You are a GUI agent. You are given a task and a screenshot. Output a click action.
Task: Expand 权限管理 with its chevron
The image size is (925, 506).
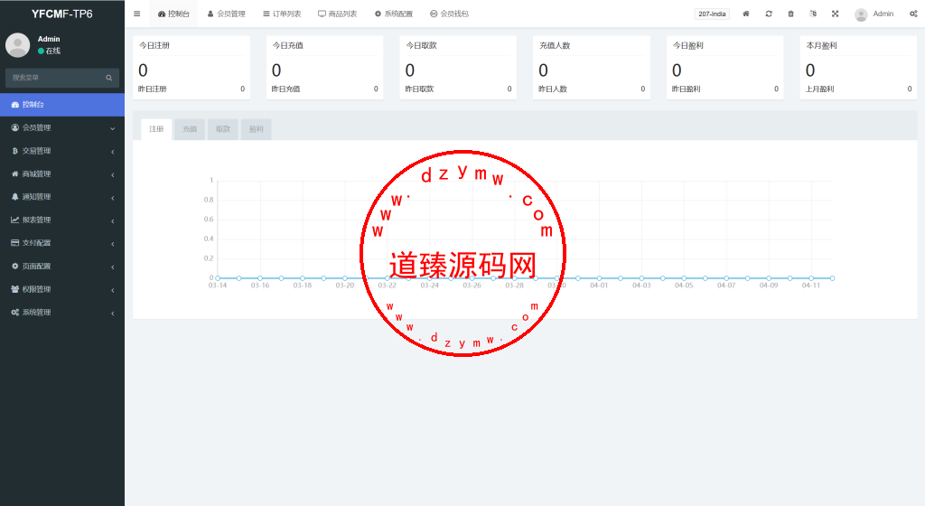(x=113, y=289)
